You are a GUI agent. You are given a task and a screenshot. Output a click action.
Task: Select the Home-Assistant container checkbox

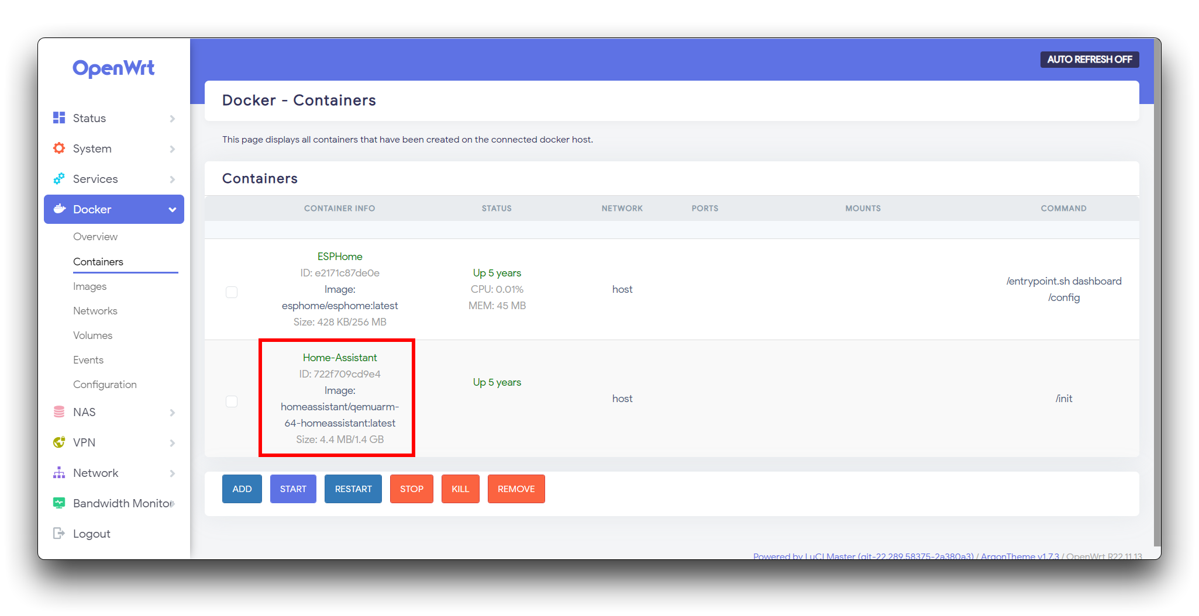click(x=232, y=402)
